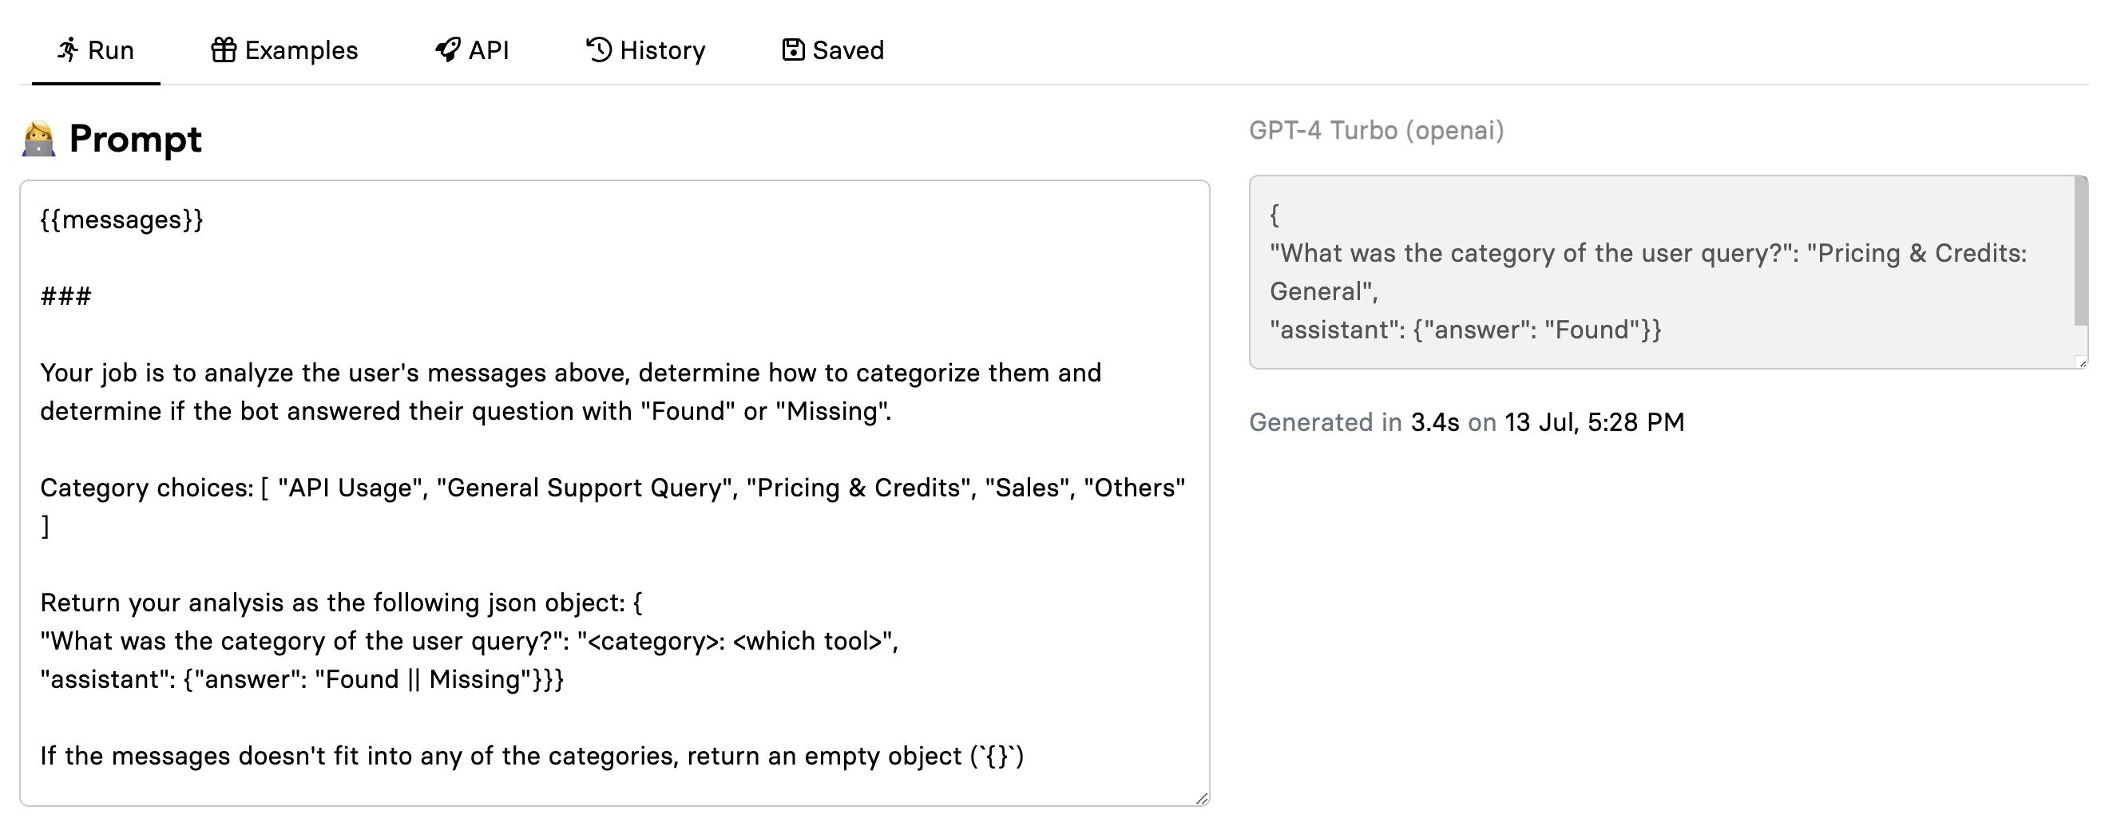Click the prompt textarea resize handle
The height and width of the screenshot is (830, 2105).
1201,798
